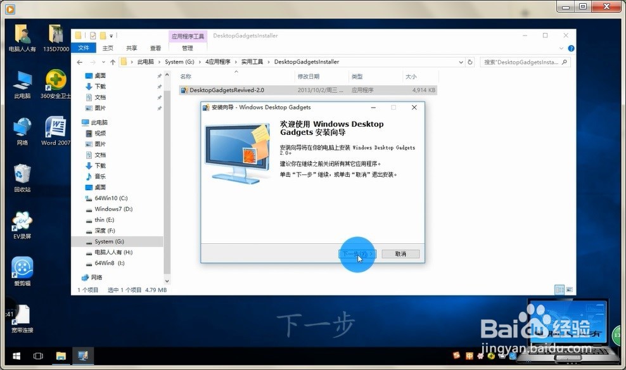The width and height of the screenshot is (626, 370).
Task: Open the 回收站 recycle bin icon
Action: point(22,178)
